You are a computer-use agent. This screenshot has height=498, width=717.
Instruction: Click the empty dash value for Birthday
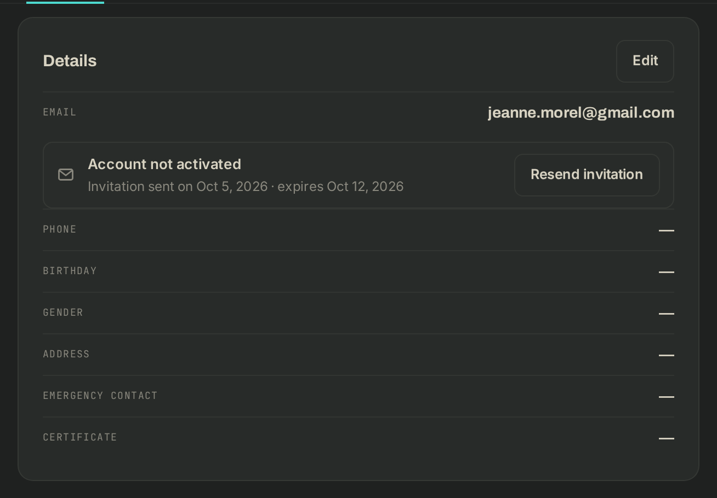pos(667,272)
